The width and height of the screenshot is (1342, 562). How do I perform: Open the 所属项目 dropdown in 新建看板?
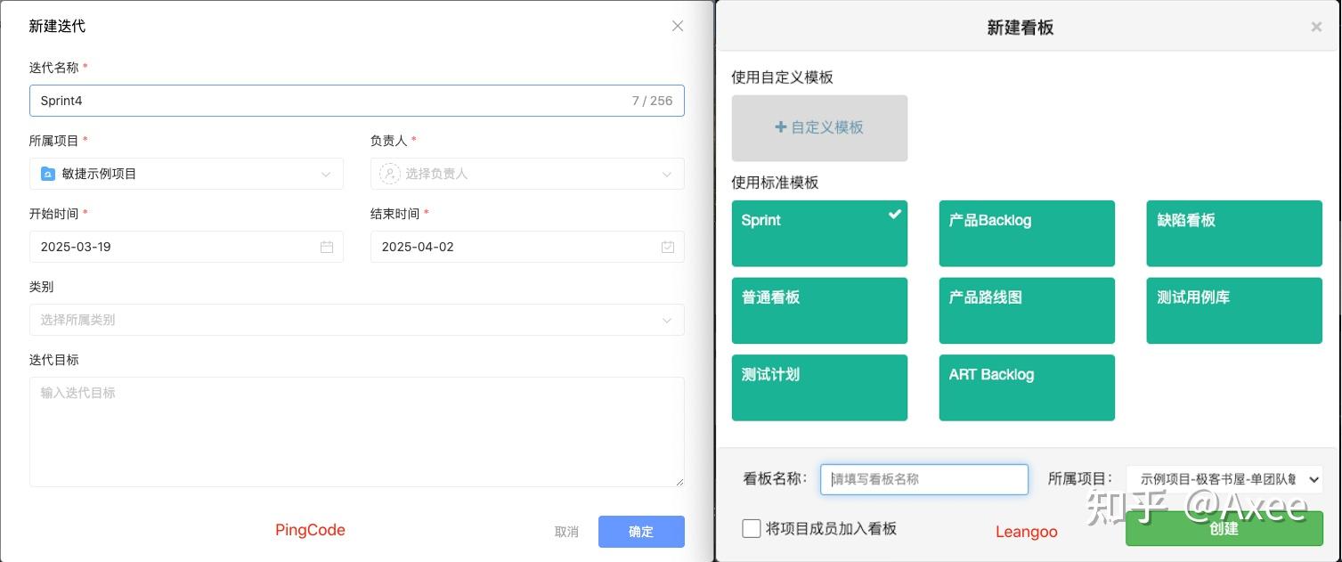(x=1224, y=479)
